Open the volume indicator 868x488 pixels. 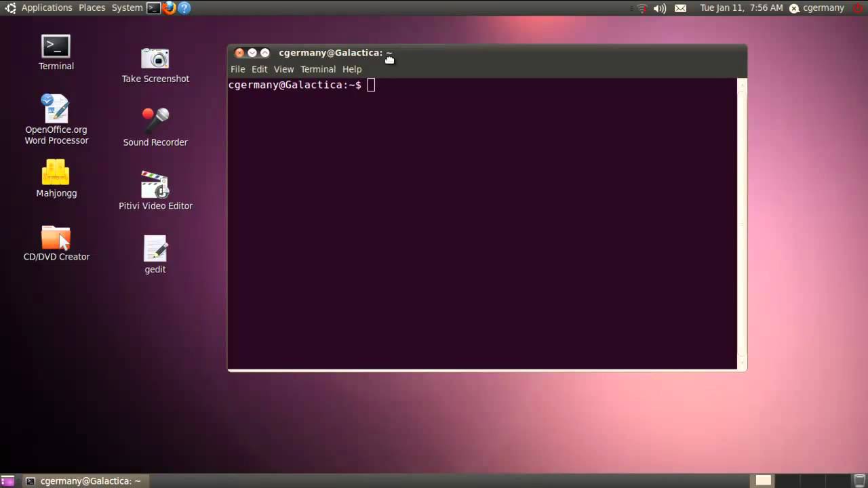coord(660,8)
